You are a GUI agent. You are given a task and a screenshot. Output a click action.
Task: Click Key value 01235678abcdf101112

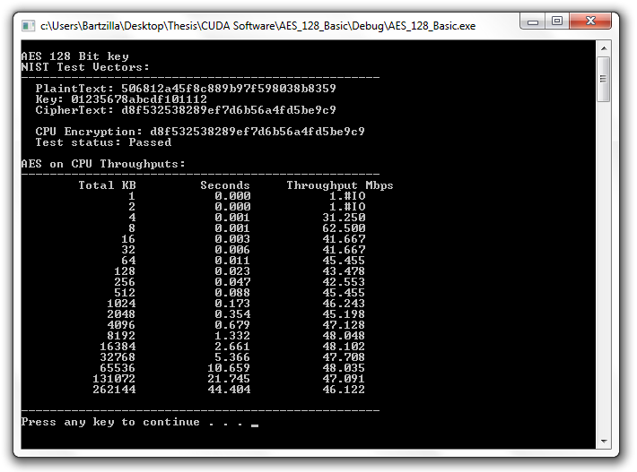point(139,99)
